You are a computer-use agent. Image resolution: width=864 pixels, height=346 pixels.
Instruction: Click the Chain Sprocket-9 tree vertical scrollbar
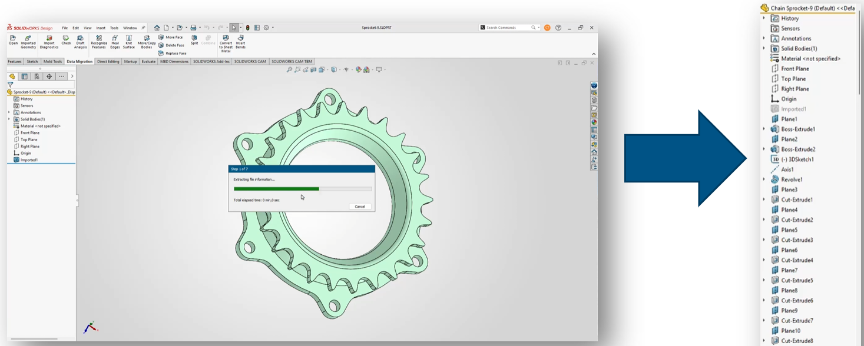coord(860,53)
